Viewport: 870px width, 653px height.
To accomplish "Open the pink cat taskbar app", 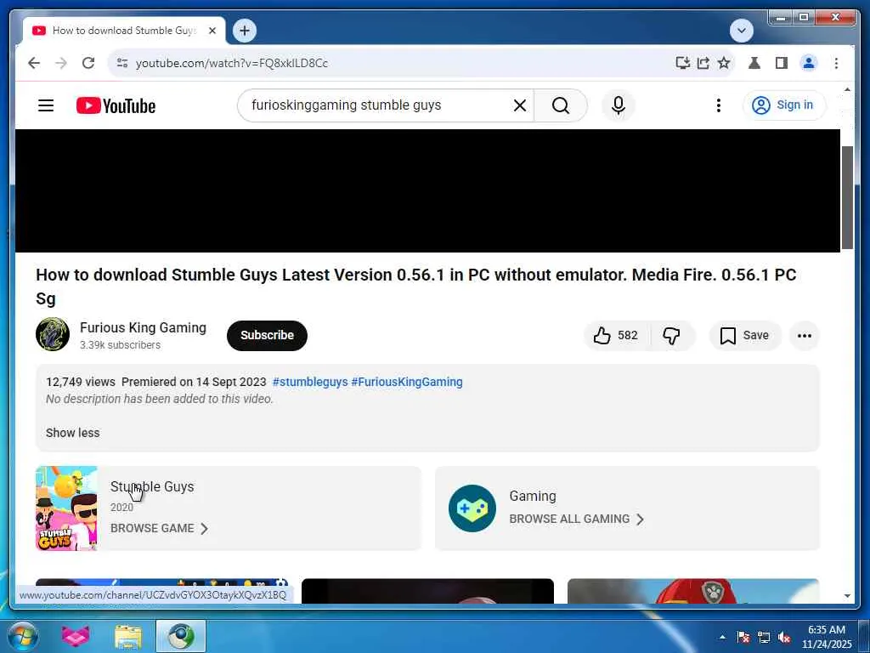I will coord(76,636).
